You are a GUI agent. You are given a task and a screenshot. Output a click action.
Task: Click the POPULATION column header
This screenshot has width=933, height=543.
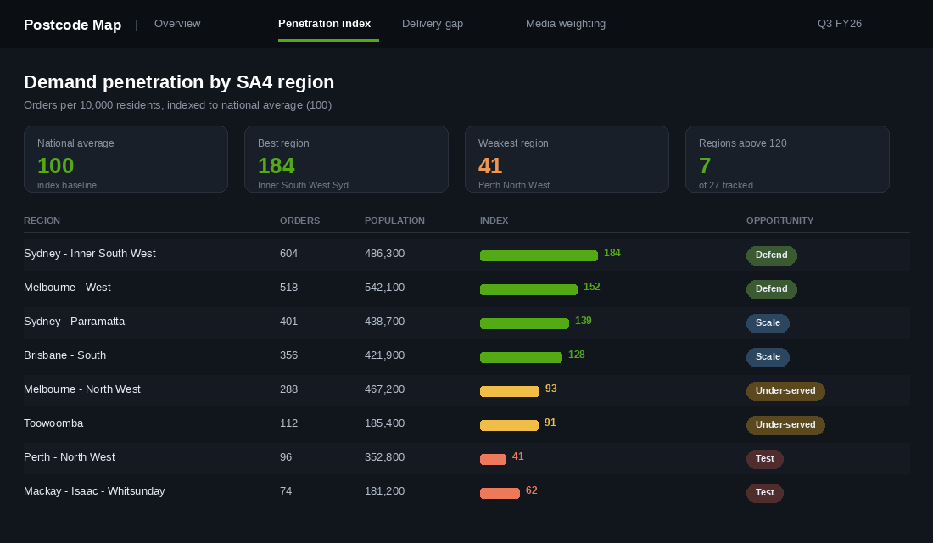tap(394, 221)
